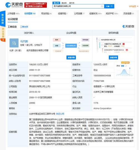Viewport: 139px width, 150px height.
Task: Select the English name Aisino Corporation
Action: click(x=102, y=108)
